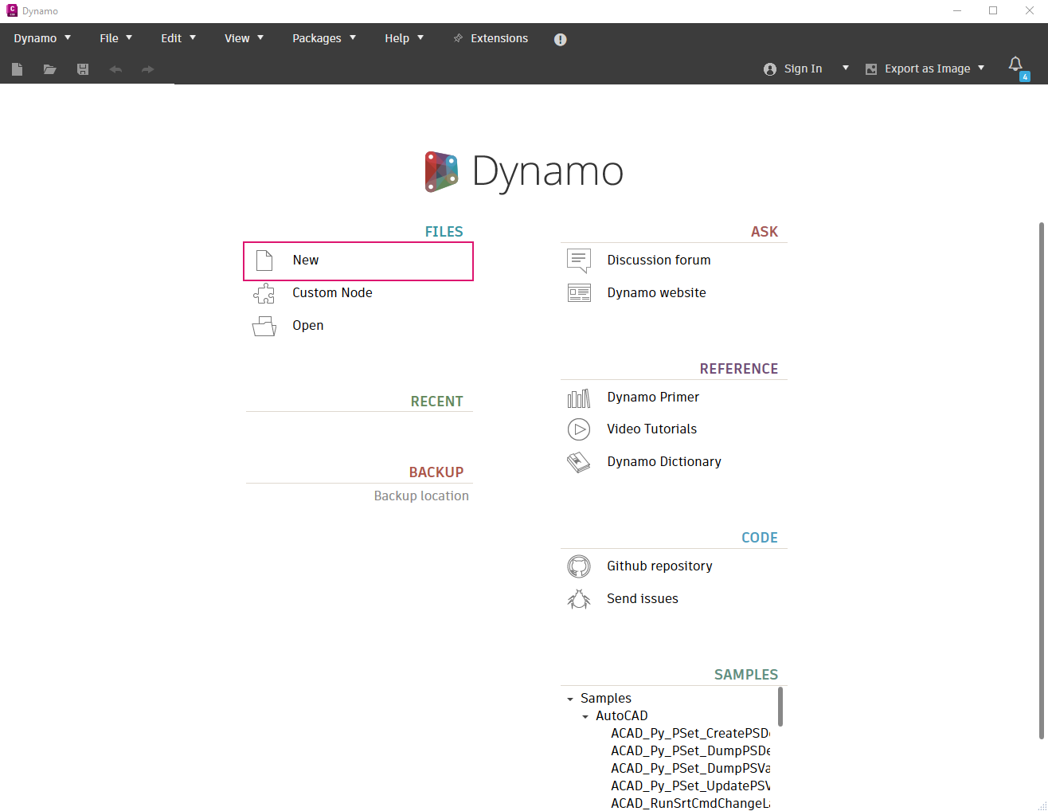Open the ACAD_Py_PSet_DumpPSVa sample file

click(690, 769)
